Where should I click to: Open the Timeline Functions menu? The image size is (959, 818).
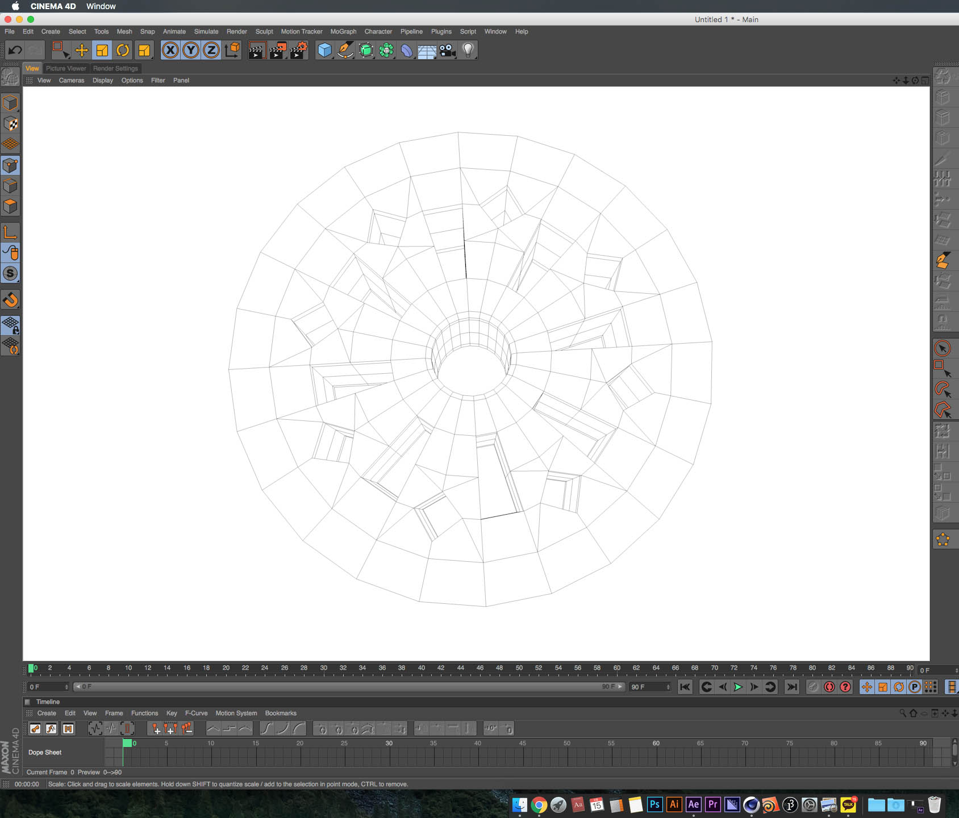coord(145,713)
